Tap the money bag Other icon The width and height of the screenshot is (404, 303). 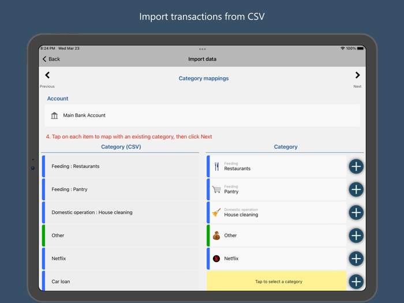click(216, 235)
